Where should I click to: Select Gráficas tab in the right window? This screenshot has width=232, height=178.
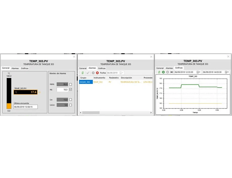pos(179,68)
